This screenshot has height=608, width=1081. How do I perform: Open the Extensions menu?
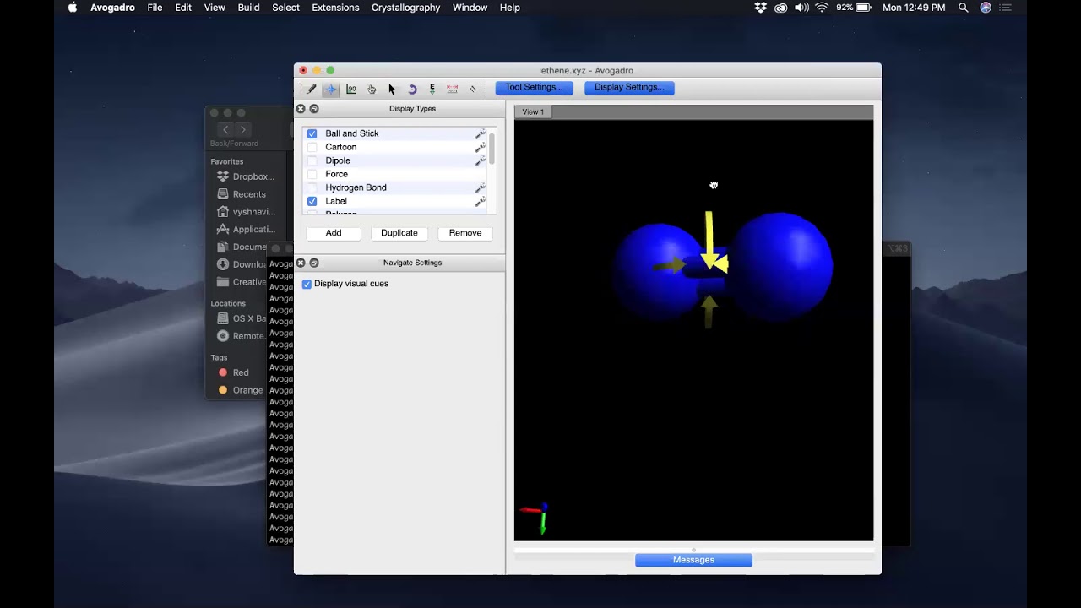point(335,8)
